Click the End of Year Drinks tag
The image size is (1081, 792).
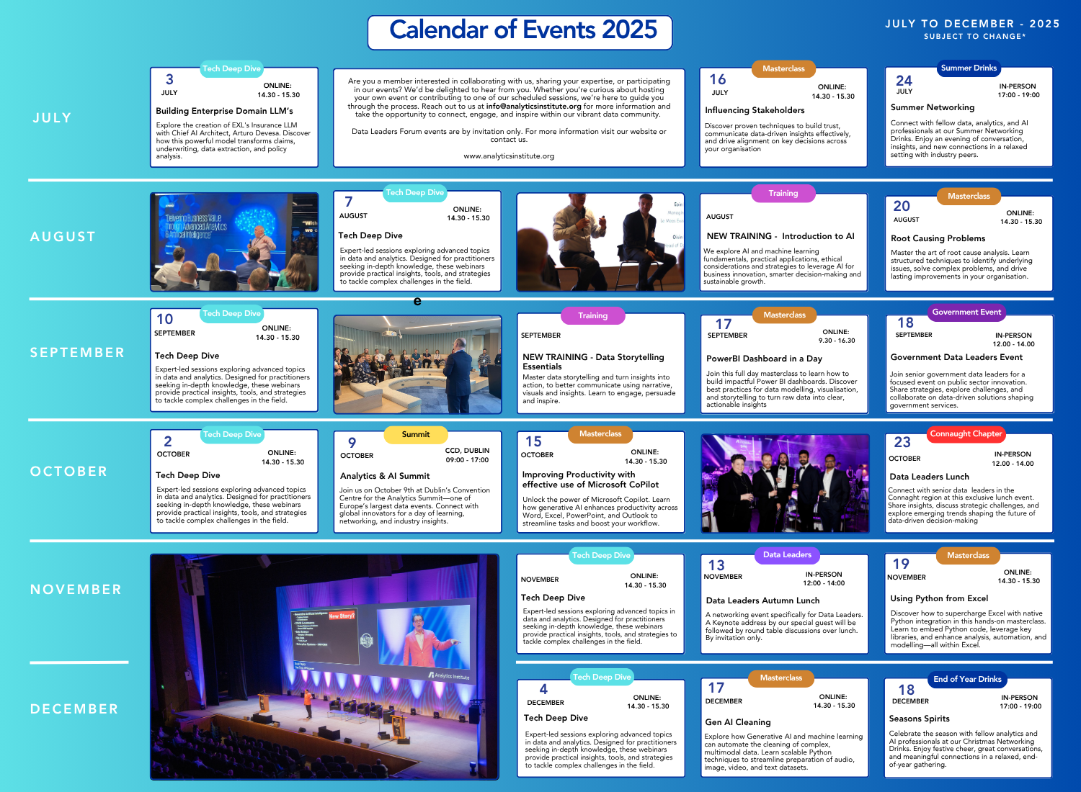coord(967,680)
